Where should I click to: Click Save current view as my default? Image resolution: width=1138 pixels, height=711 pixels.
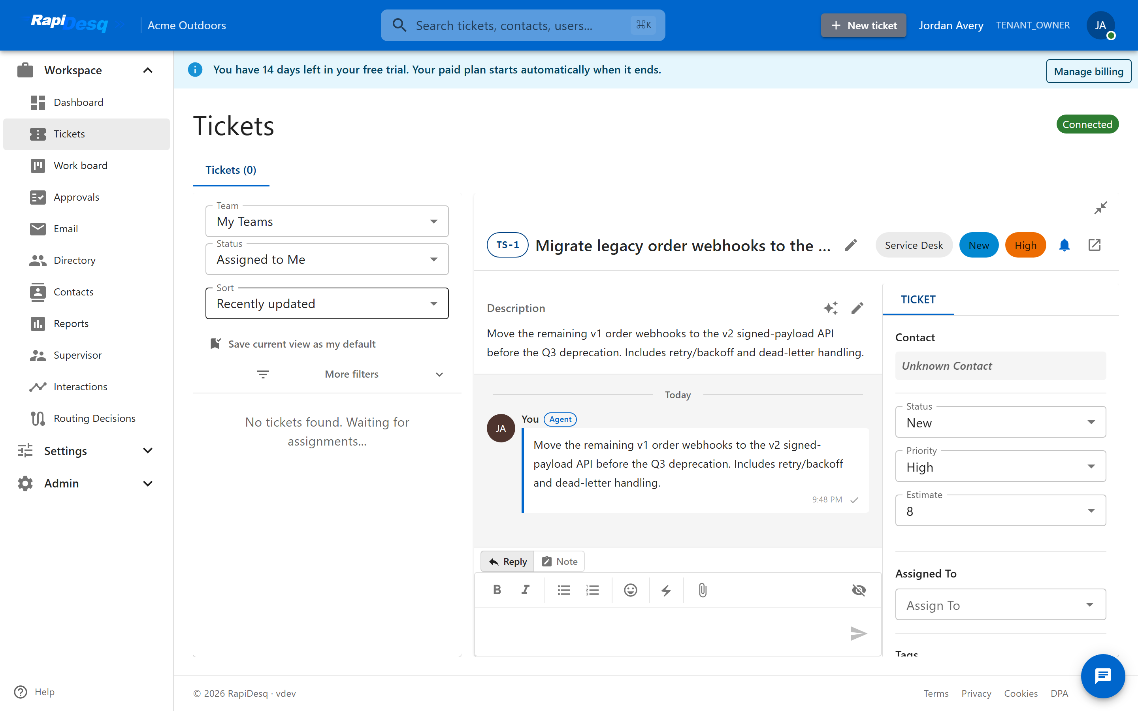[292, 344]
